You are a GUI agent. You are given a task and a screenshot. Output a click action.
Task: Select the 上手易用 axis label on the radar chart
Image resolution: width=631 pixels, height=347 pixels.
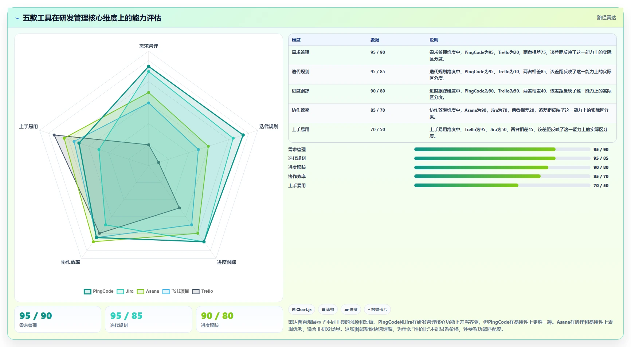click(28, 126)
